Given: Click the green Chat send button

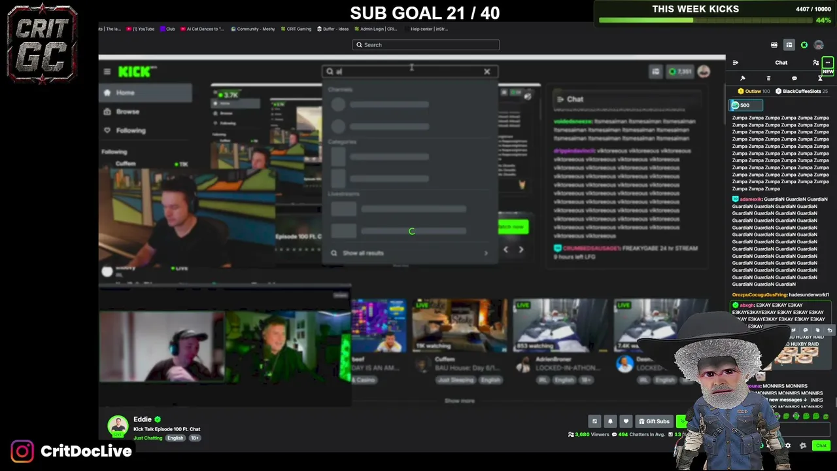Looking at the screenshot, I should tap(821, 446).
